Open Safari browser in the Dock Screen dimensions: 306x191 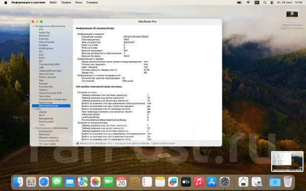(x=44, y=182)
